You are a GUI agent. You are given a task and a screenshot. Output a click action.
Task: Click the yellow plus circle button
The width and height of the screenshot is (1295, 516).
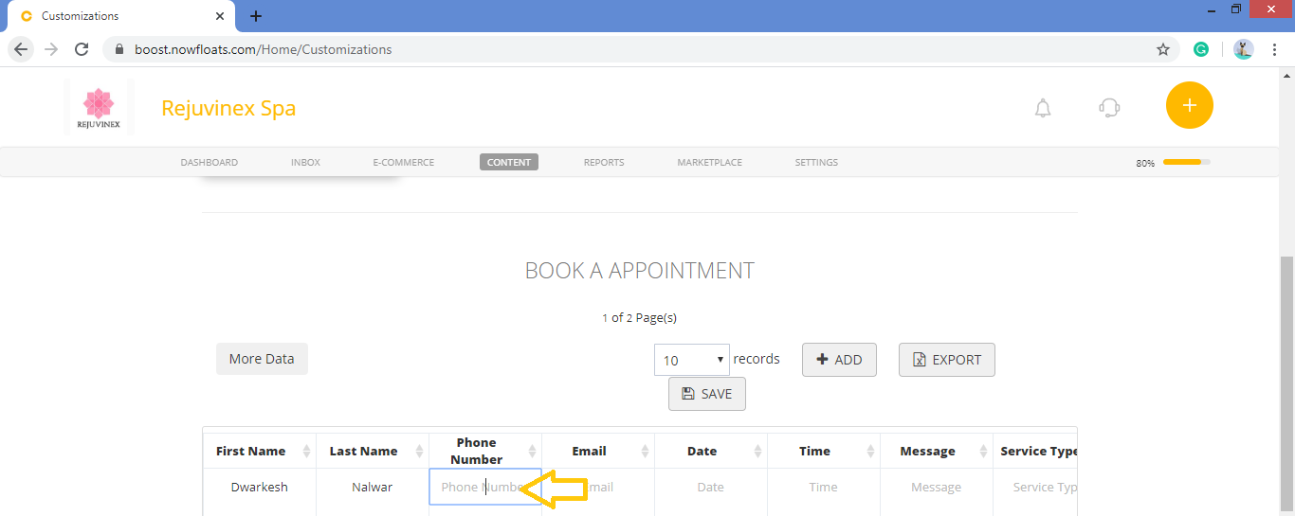[1190, 105]
